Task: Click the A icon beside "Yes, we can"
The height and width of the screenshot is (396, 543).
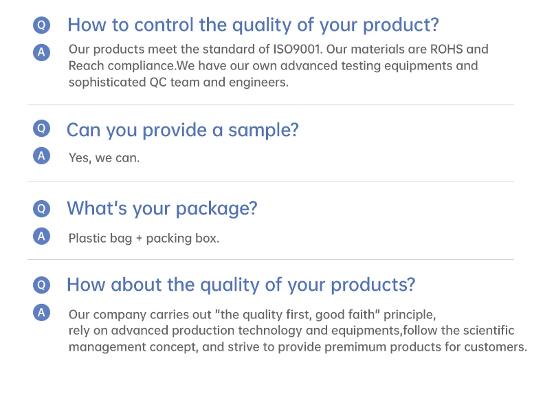Action: pyautogui.click(x=42, y=156)
